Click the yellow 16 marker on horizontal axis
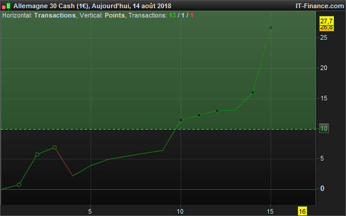 tap(302, 211)
